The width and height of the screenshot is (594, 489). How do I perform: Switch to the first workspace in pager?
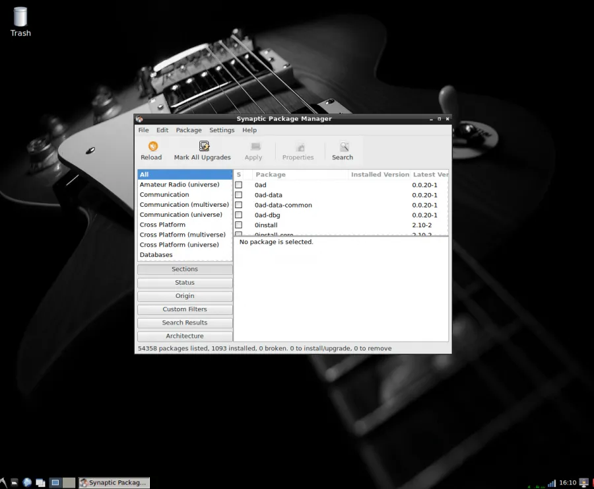[55, 482]
